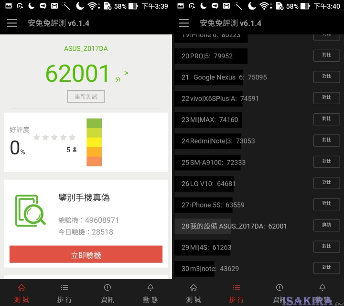Click the 62001 total score

click(77, 73)
